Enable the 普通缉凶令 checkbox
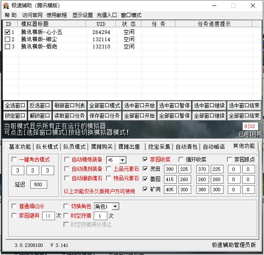Viewport: 264px width, 255px height. click(x=14, y=206)
